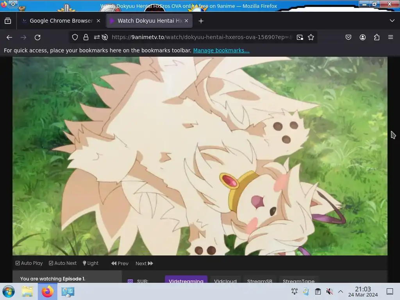Open the site permissions icon

click(97, 37)
